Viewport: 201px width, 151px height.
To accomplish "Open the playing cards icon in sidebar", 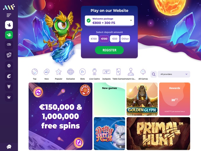I will pos(9,55).
